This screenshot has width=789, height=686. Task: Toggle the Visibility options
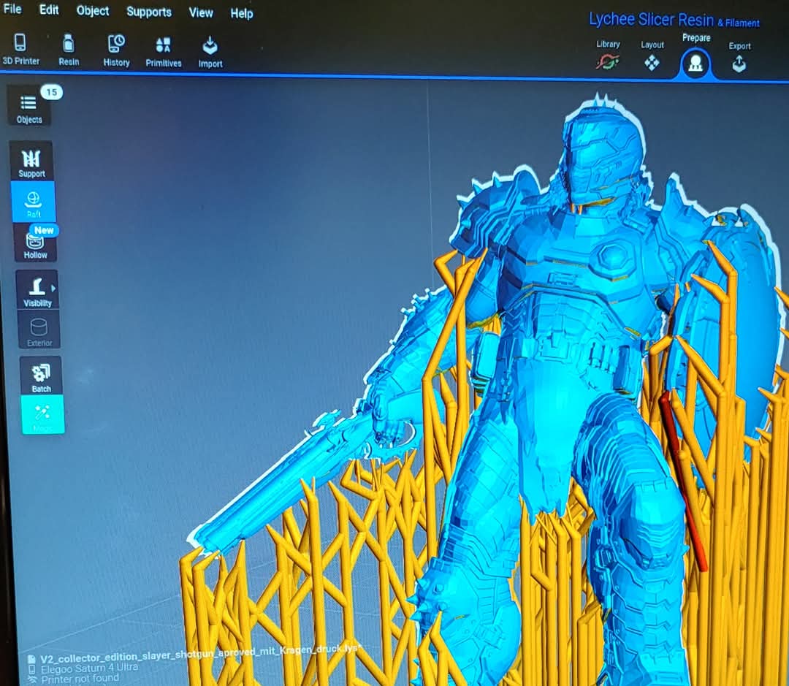point(37,291)
